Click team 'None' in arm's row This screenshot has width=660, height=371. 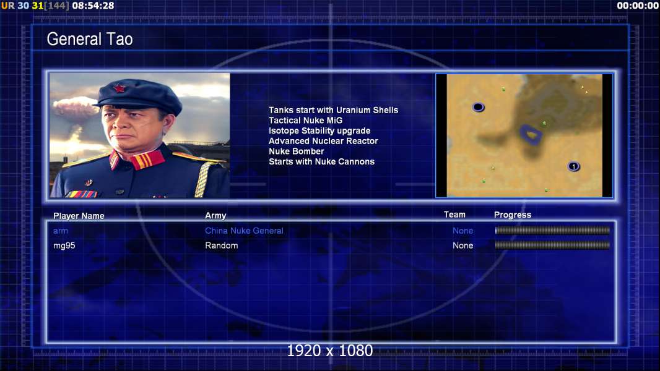tap(462, 231)
